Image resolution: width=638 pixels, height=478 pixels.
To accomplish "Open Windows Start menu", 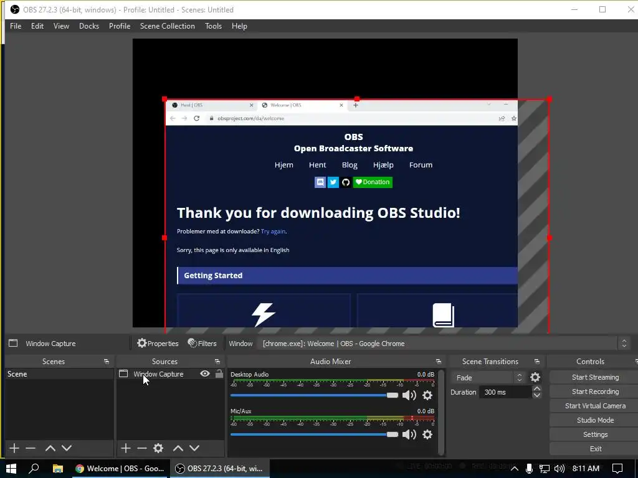I will click(11, 469).
